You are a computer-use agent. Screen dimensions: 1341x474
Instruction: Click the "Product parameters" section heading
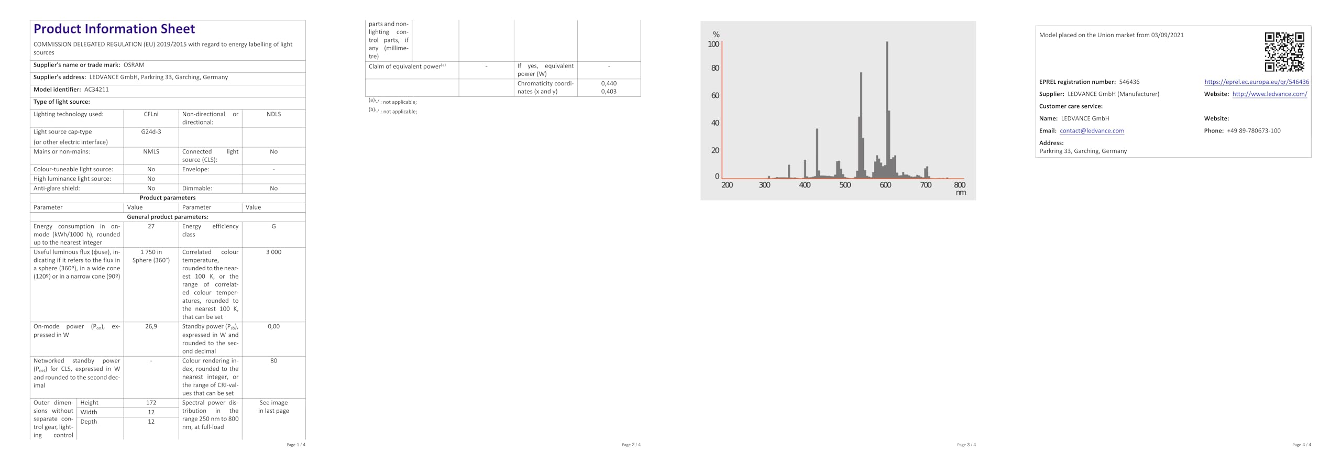click(x=168, y=198)
